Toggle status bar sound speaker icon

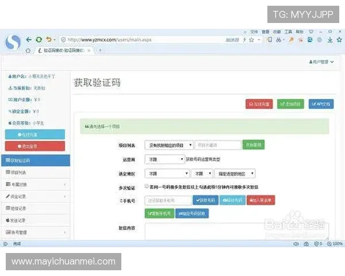tap(296, 244)
